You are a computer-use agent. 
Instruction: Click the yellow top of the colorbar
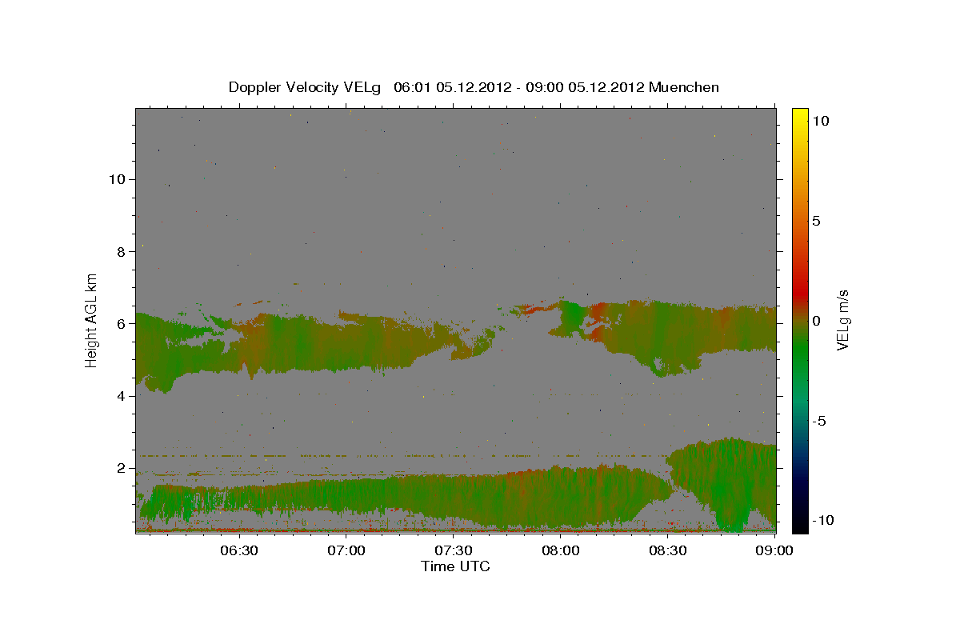coord(799,118)
